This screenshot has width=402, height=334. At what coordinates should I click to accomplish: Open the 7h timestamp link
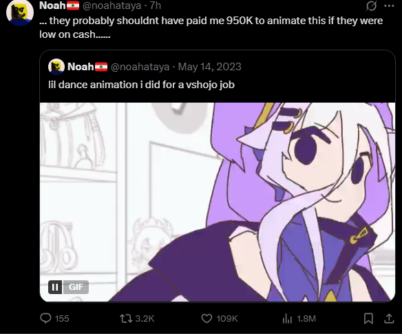pos(155,6)
